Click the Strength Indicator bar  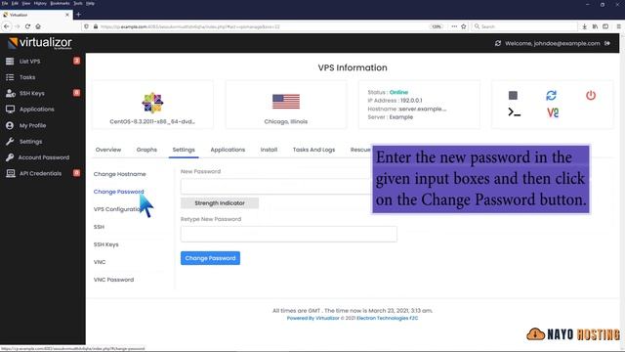click(220, 203)
